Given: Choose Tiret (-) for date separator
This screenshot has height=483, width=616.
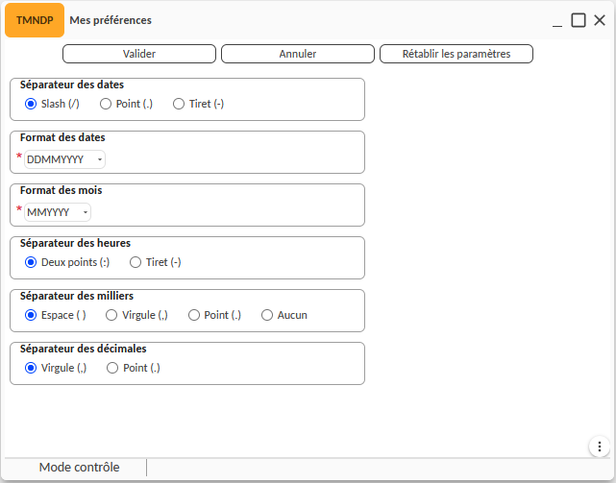Looking at the screenshot, I should pyautogui.click(x=179, y=104).
